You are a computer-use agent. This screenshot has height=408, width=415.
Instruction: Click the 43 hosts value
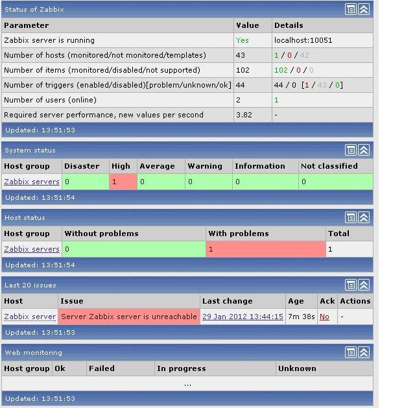coord(241,55)
